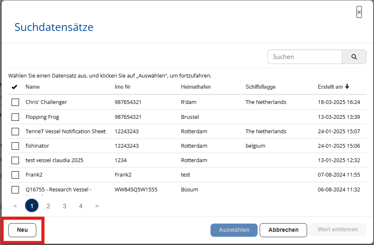Viewport: 374px width, 245px height.
Task: Open page 2 of results
Action: pyautogui.click(x=48, y=206)
